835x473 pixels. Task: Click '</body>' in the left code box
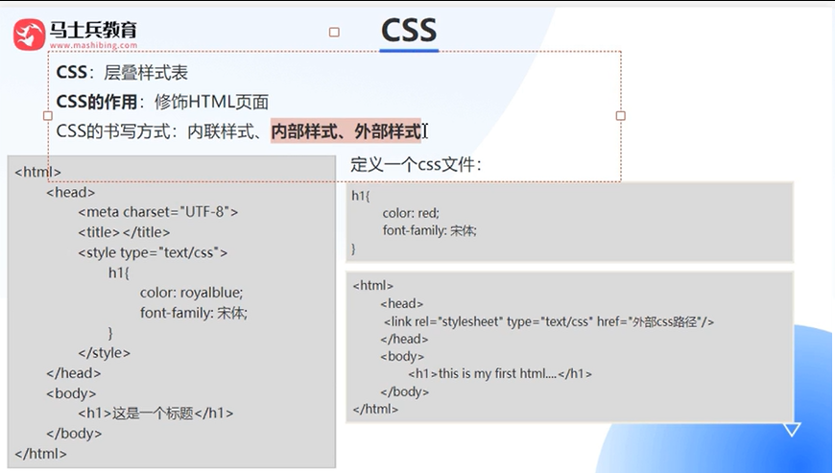74,434
